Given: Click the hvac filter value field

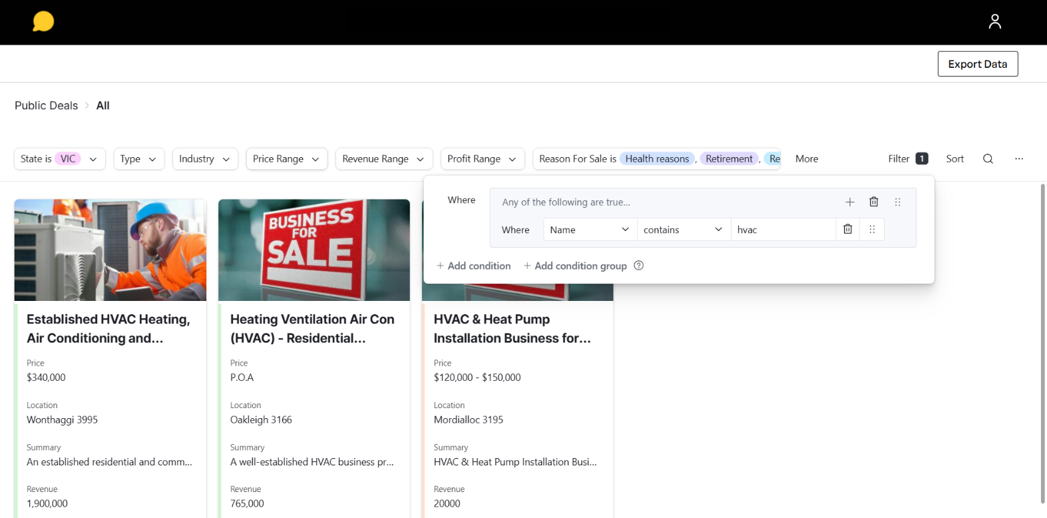Looking at the screenshot, I should coord(783,230).
